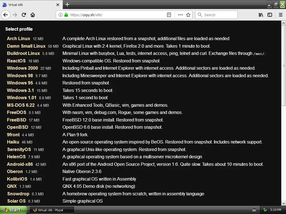
Task: Launch the FreeDOS profile
Action: click(x=16, y=113)
